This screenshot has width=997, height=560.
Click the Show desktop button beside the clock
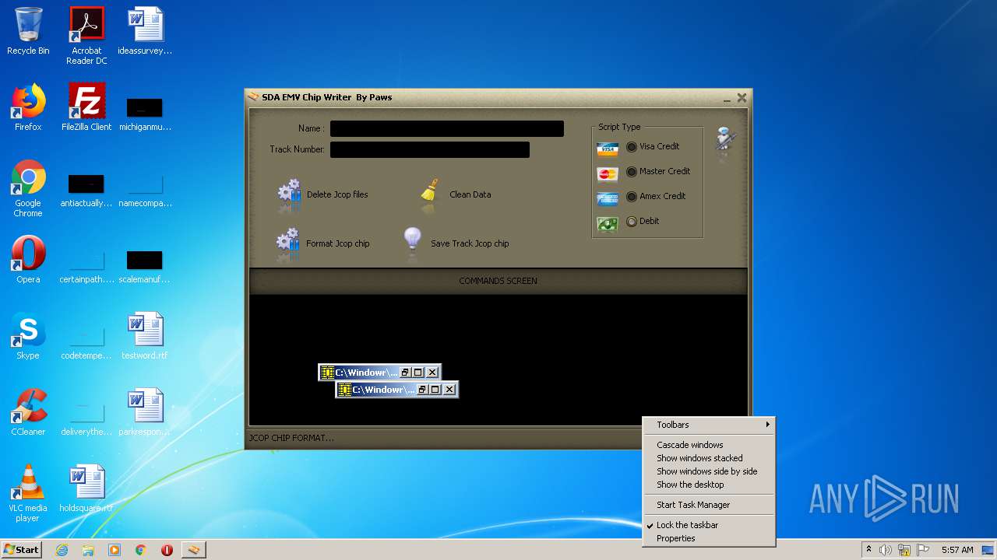[988, 550]
